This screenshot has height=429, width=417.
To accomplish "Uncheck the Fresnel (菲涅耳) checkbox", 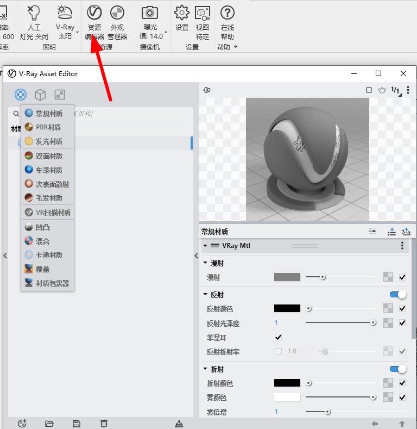I will tap(278, 337).
